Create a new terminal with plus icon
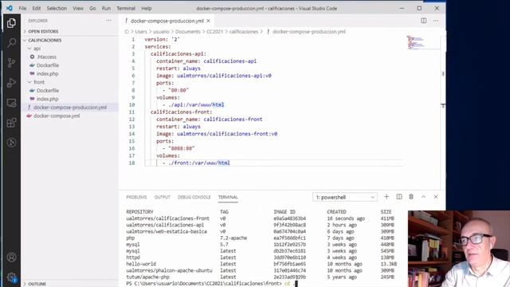Viewport: 510px width, 287px height. 386,197
